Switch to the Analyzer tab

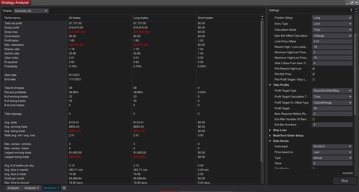coord(13,188)
